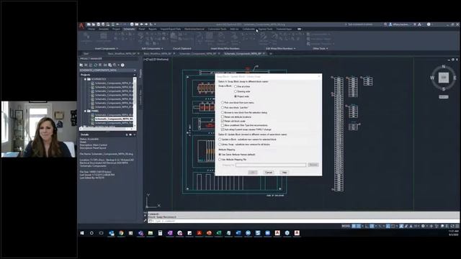Collapse the PANEL folder in project tree
The image size is (461, 259).
[x=85, y=112]
